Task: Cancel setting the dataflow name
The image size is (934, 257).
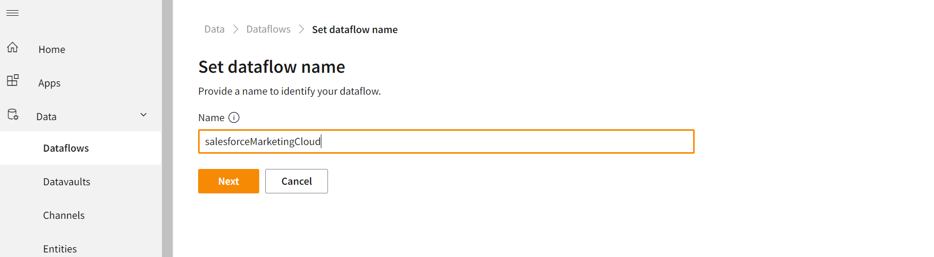Action: 296,181
